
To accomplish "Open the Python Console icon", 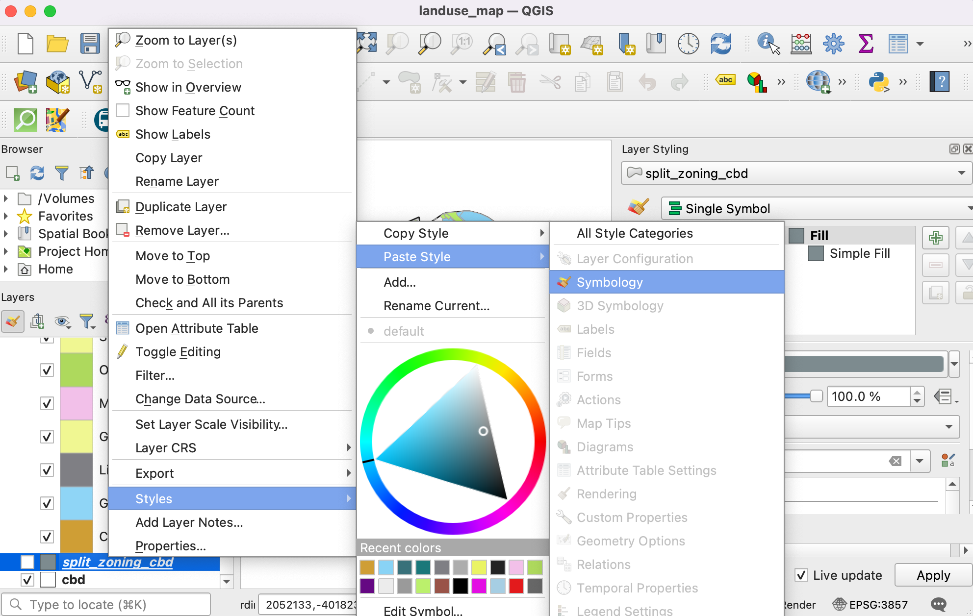I will (879, 81).
